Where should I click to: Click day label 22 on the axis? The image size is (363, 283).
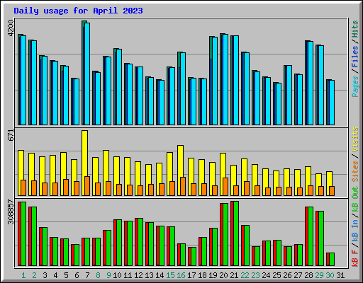(x=245, y=275)
